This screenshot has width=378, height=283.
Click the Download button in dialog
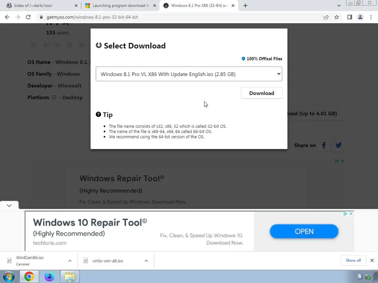(x=262, y=93)
